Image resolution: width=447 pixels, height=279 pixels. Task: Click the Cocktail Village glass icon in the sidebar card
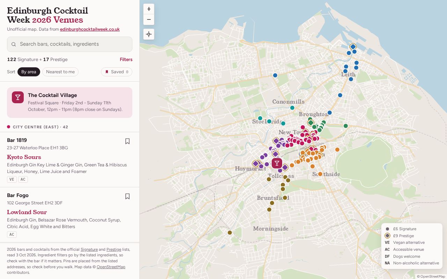18,97
